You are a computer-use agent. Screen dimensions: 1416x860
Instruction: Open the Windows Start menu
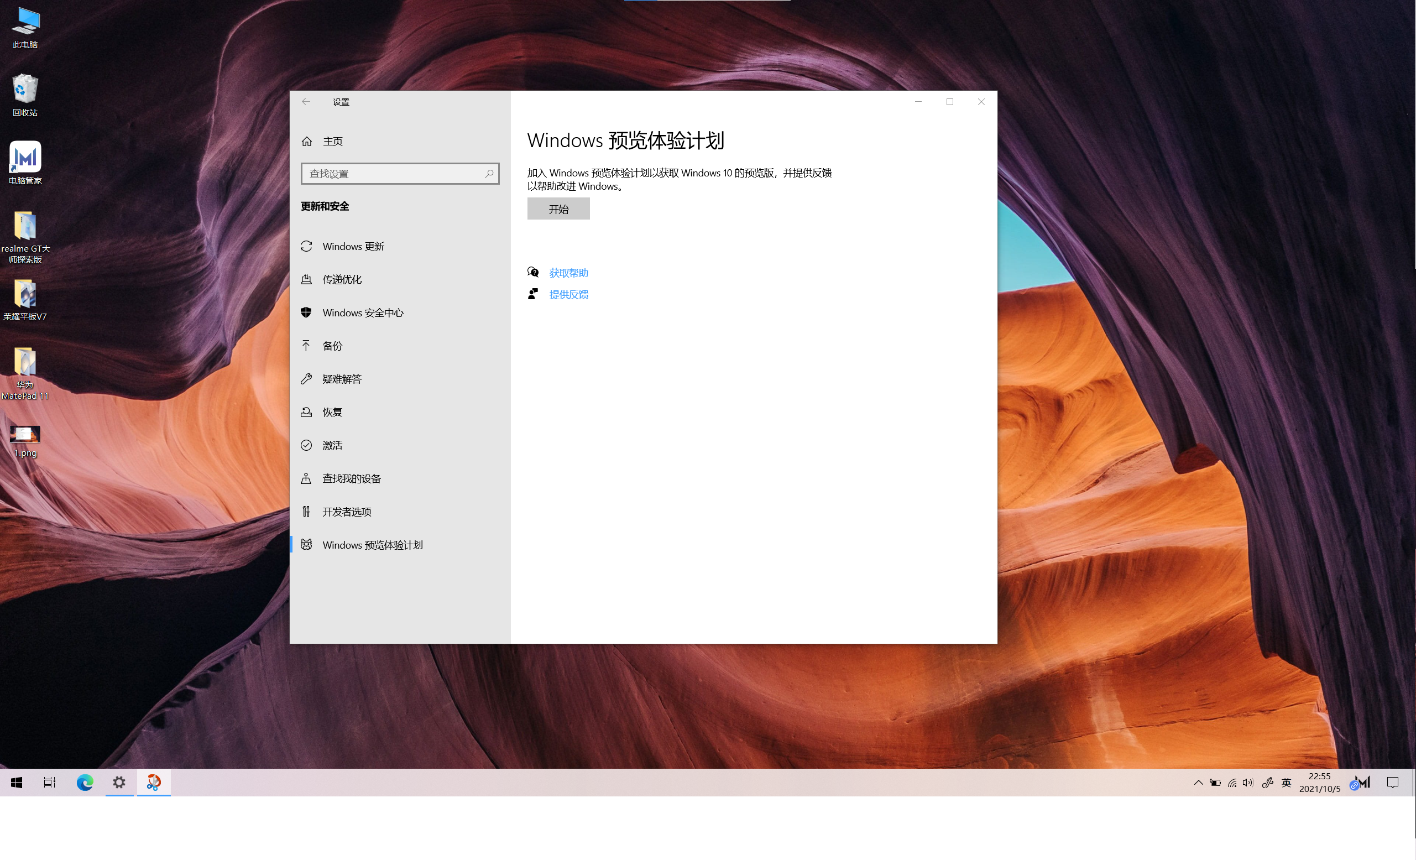click(x=17, y=783)
